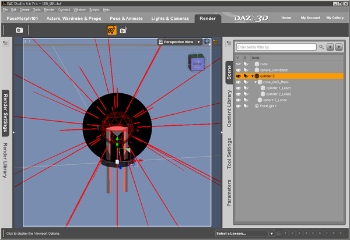
Task: Hide sphere_GlowEffect using its eye icon
Action: click(x=239, y=70)
